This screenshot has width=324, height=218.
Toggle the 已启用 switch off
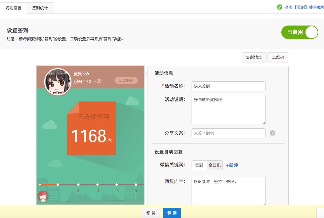pyautogui.click(x=299, y=32)
